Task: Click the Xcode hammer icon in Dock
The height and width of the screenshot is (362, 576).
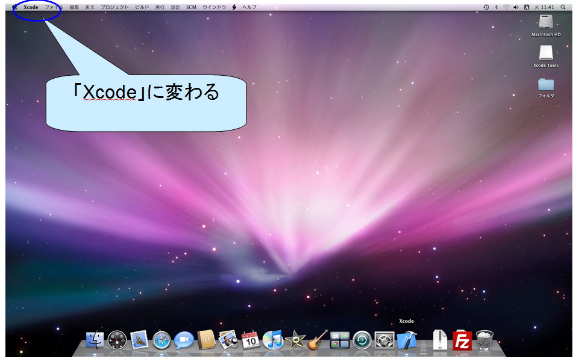Action: [x=407, y=340]
